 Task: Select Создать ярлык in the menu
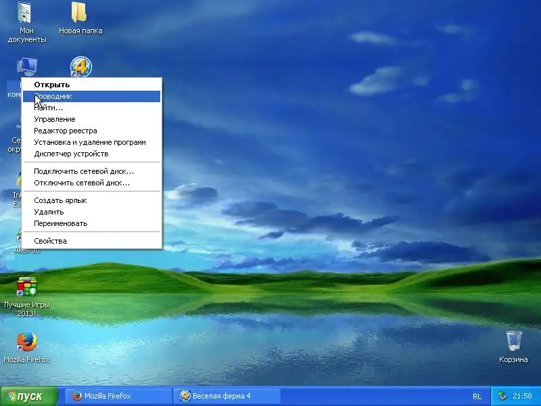(92, 200)
